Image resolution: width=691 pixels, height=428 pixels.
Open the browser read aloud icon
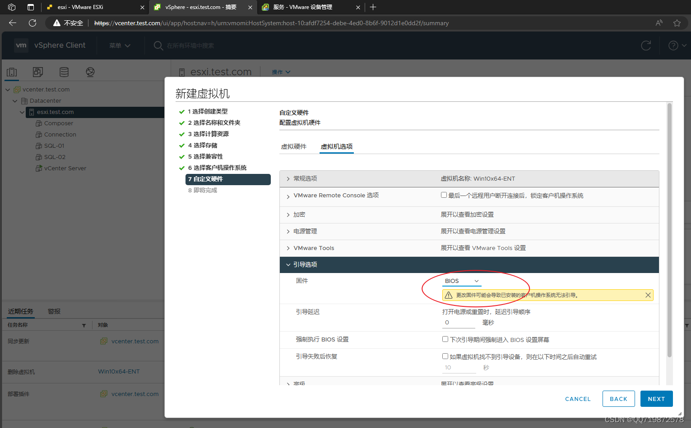[x=659, y=23]
